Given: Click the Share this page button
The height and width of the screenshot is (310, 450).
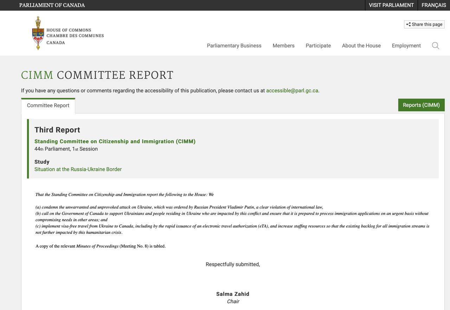Looking at the screenshot, I should click(x=424, y=24).
